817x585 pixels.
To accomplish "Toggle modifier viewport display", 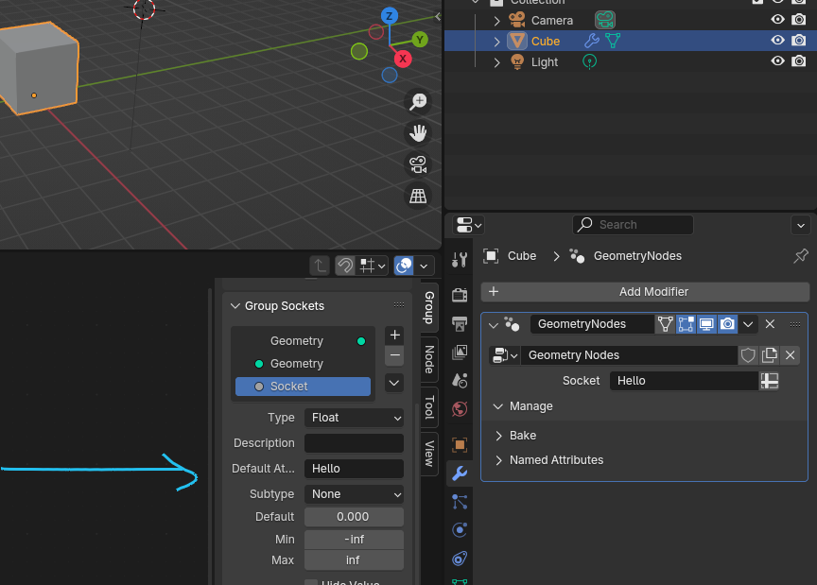I will [706, 324].
